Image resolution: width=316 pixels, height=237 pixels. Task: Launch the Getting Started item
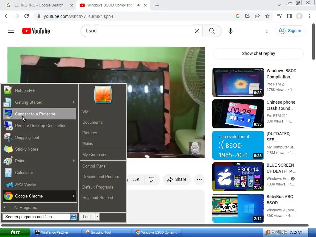pos(39,102)
